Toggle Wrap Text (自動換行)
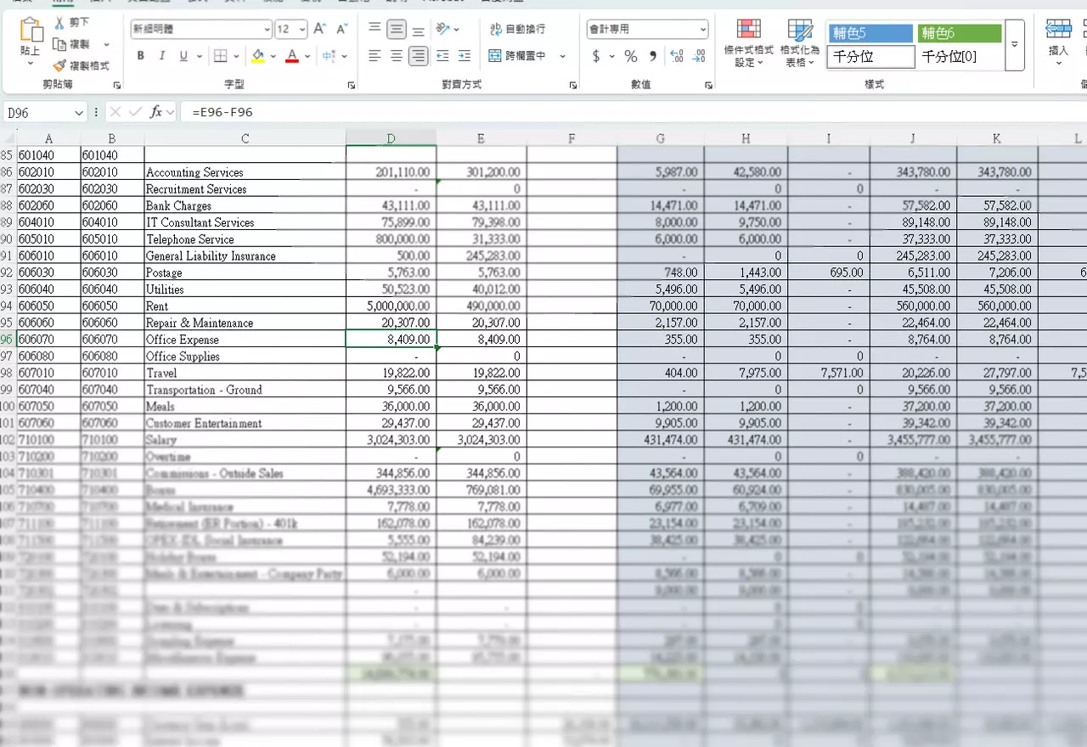Image resolution: width=1087 pixels, height=747 pixels. (x=517, y=29)
